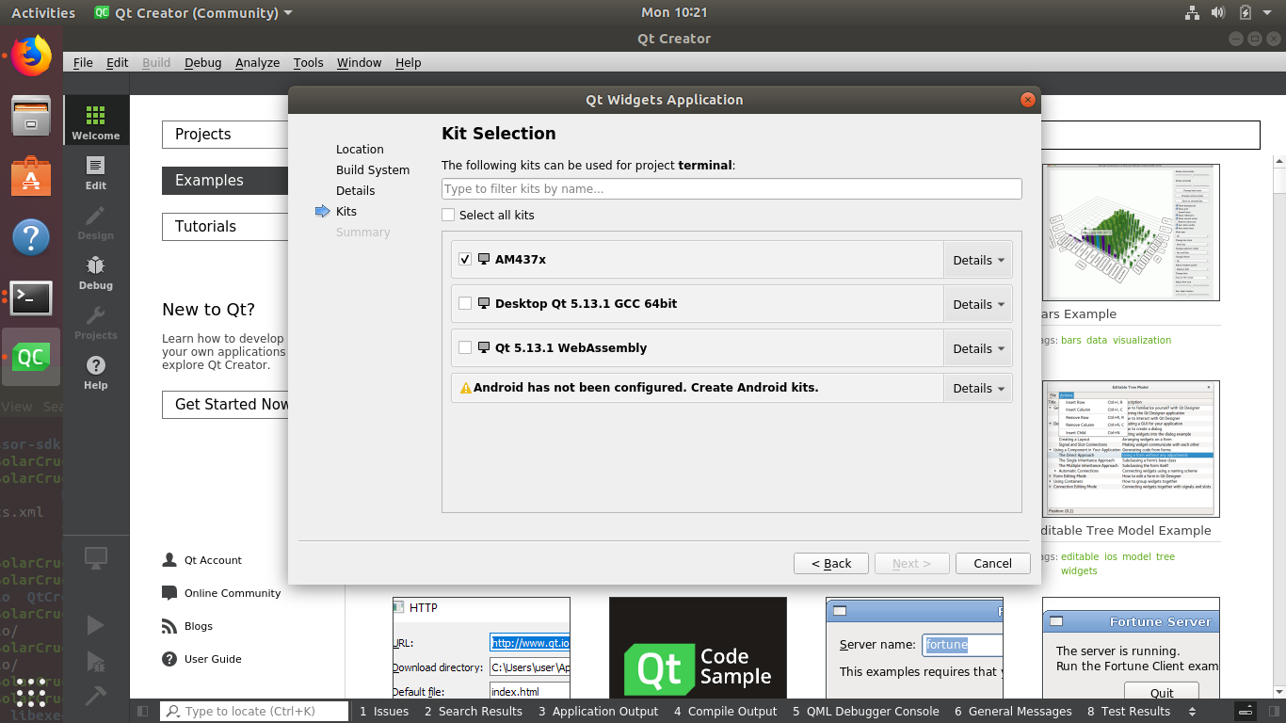Open the Compile Output pane
The width and height of the screenshot is (1286, 723).
[725, 711]
